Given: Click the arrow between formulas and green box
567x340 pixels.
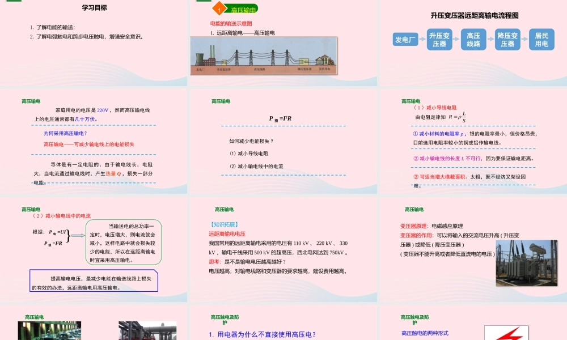Looking at the screenshot, I should click(78, 236).
